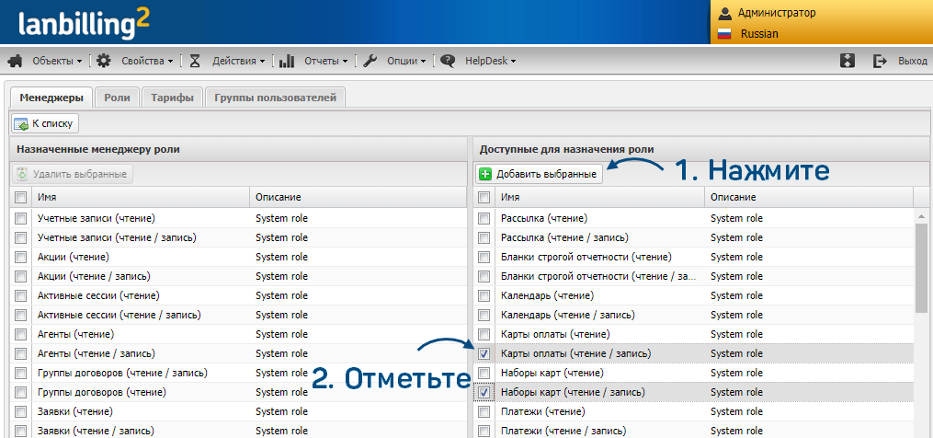Select the Акции (чтение / запись) row

click(x=238, y=276)
